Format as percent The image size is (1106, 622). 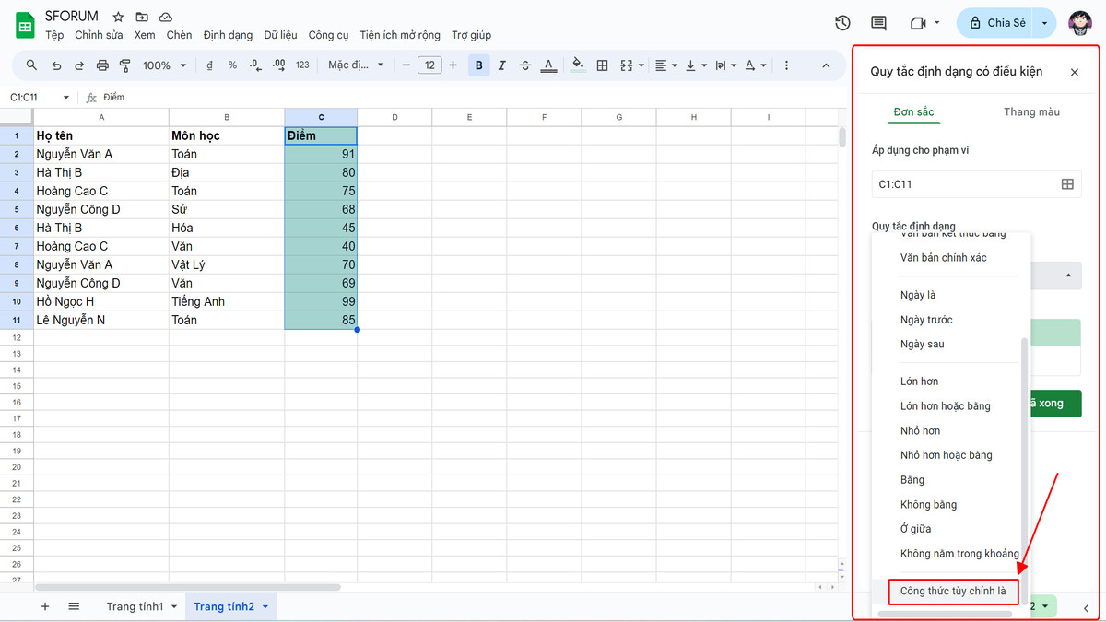[232, 65]
